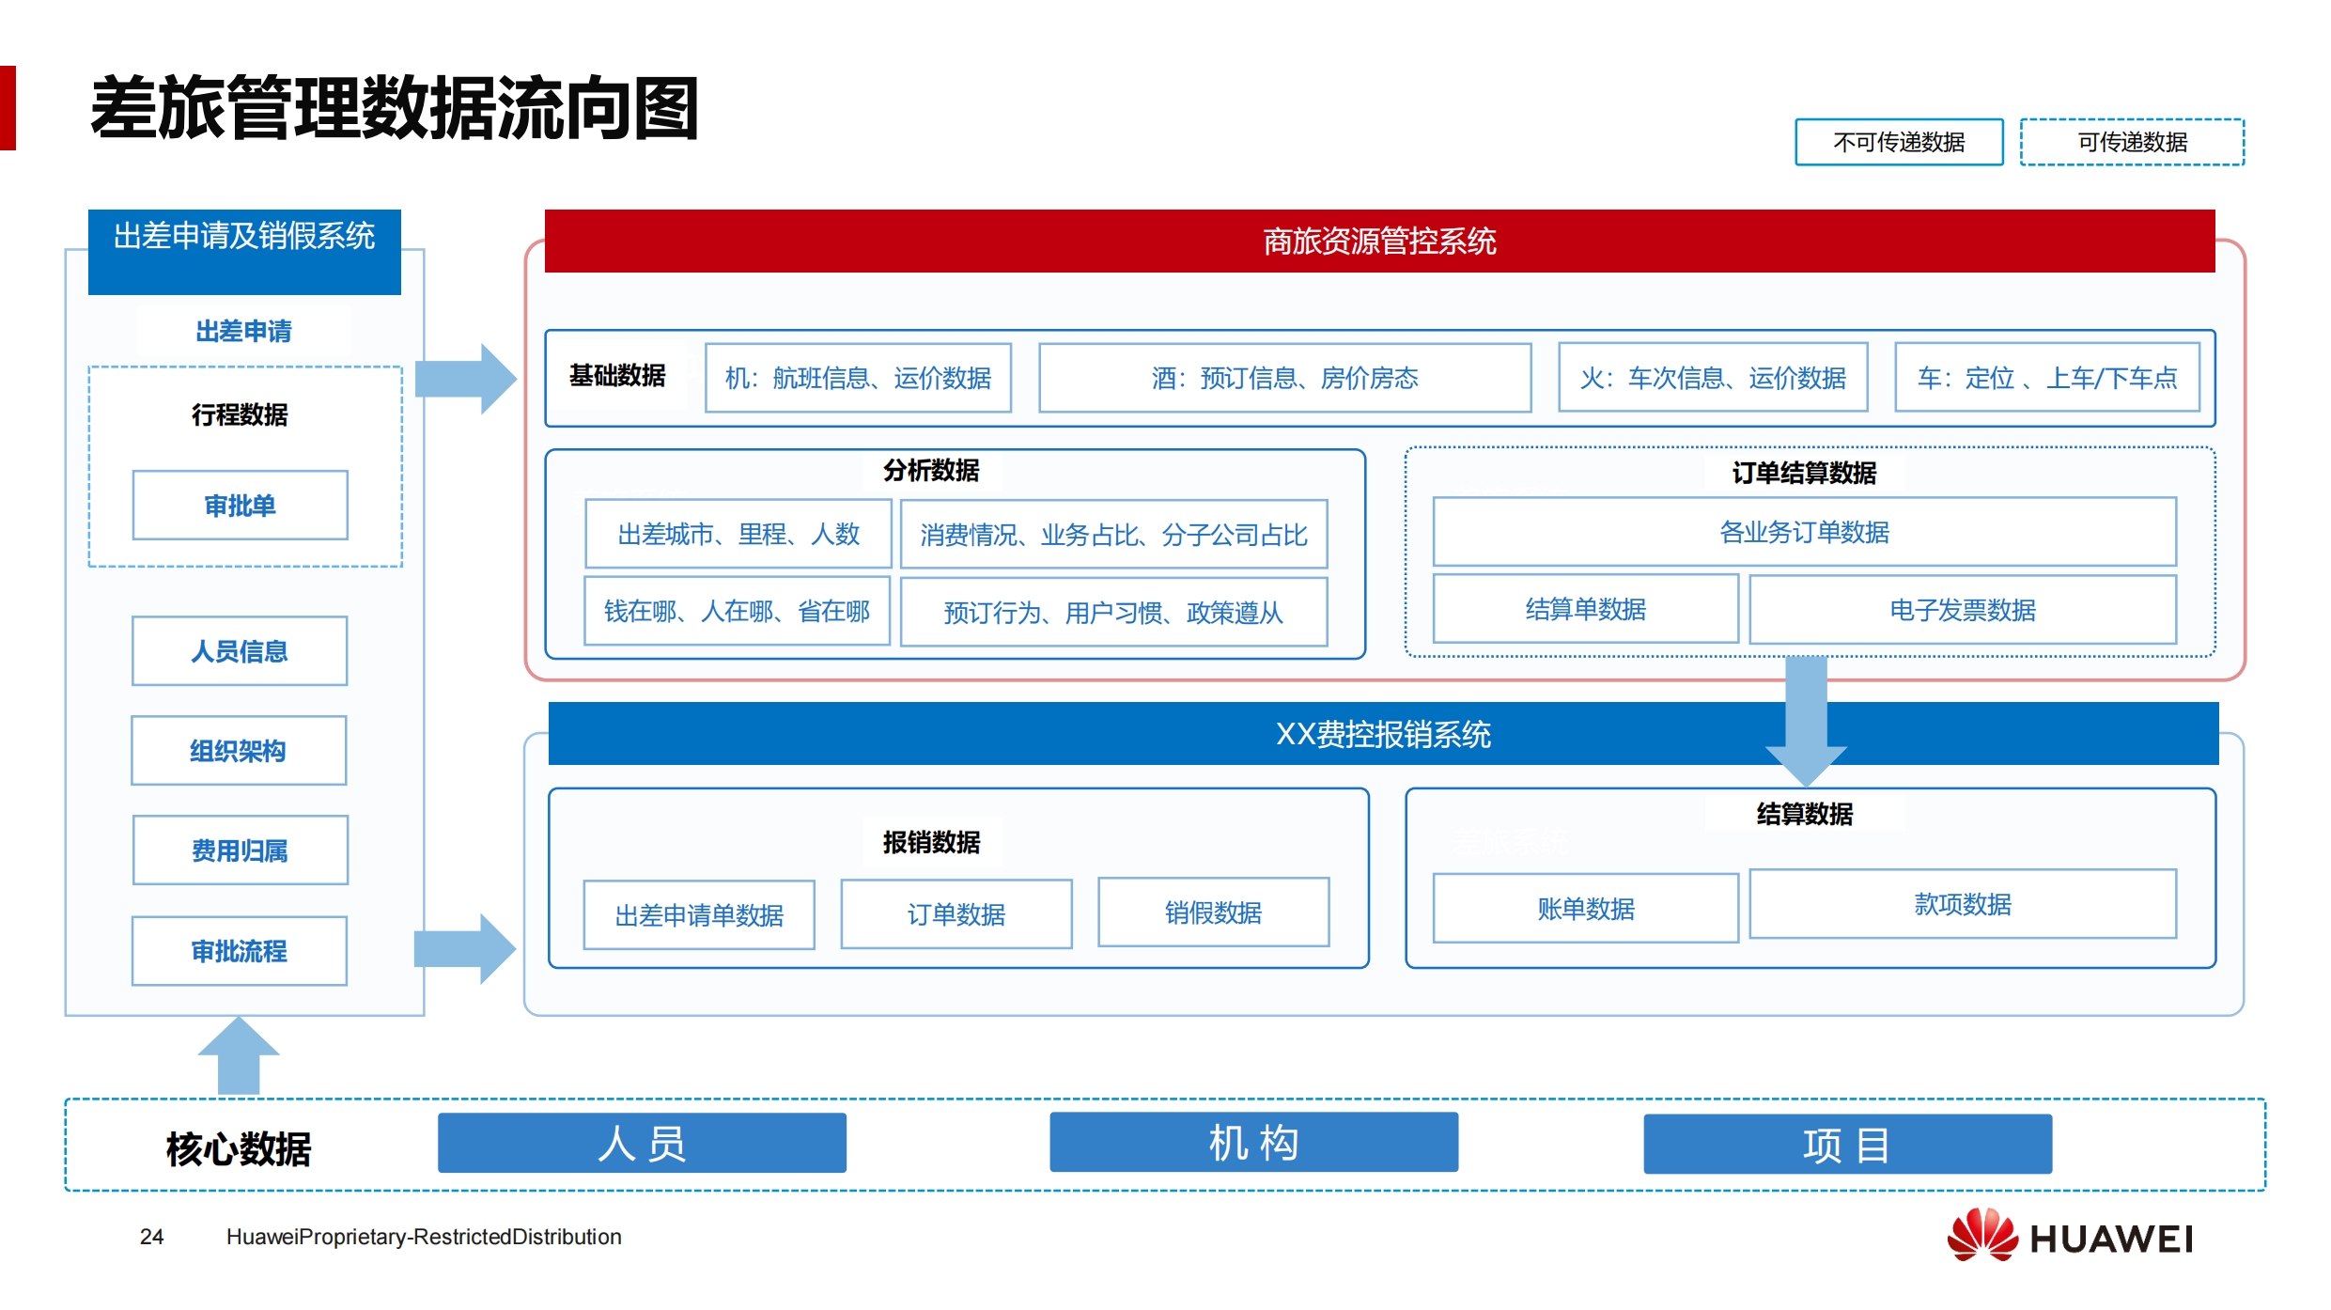2331x1310 pixels.
Task: Select the 人员信息 box
Action: [x=240, y=651]
